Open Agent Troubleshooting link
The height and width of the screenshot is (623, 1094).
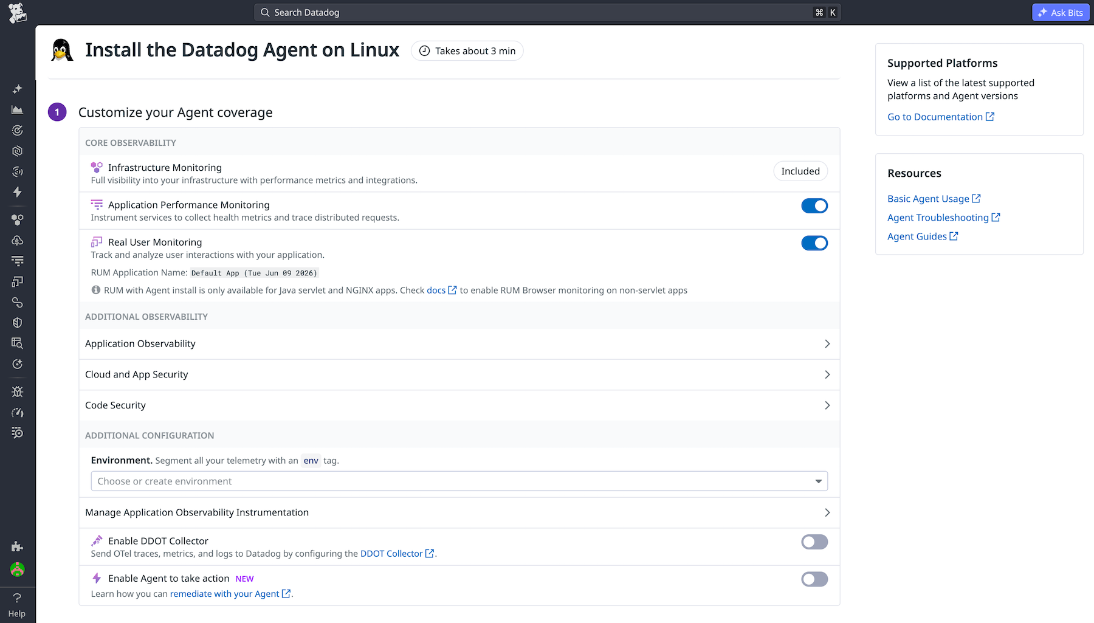(944, 218)
